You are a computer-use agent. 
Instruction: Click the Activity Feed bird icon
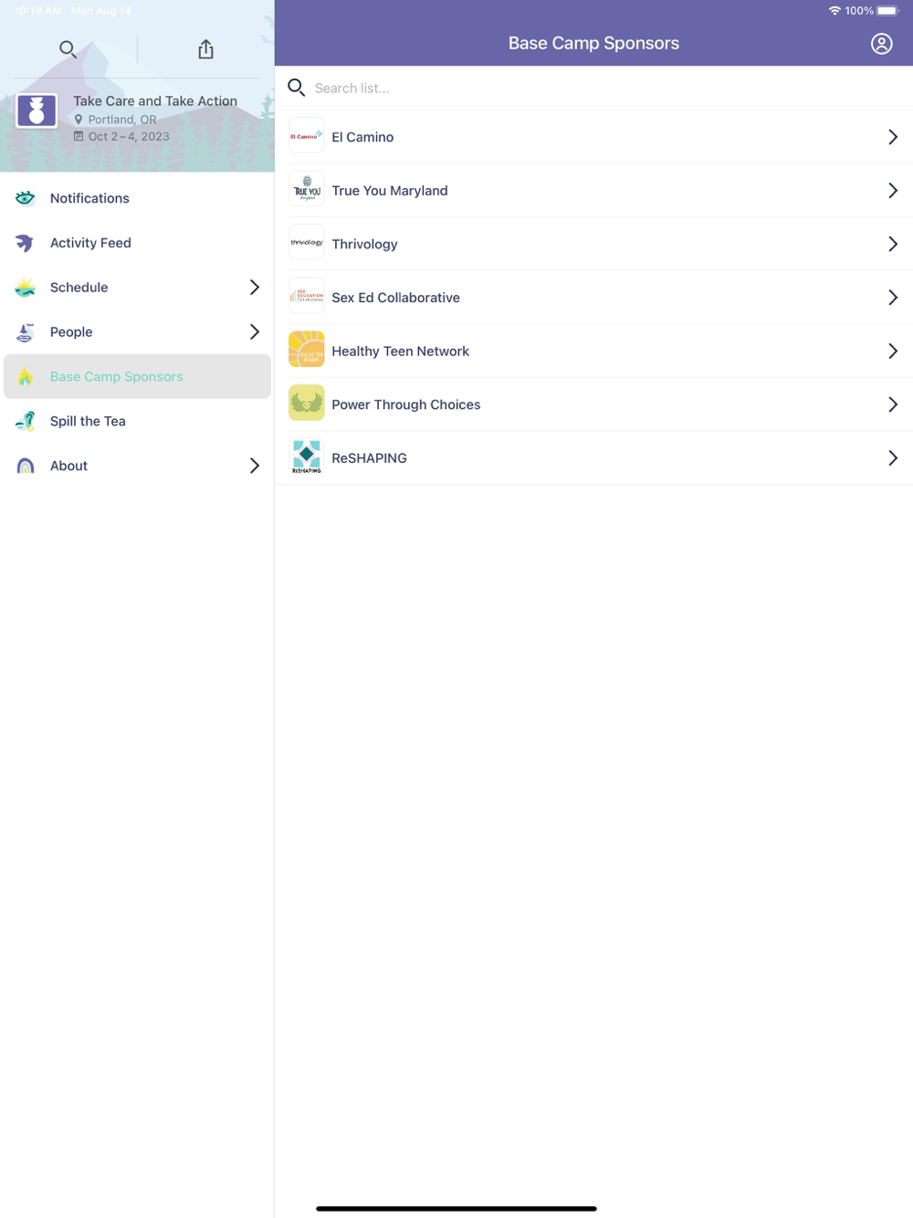pyautogui.click(x=26, y=243)
